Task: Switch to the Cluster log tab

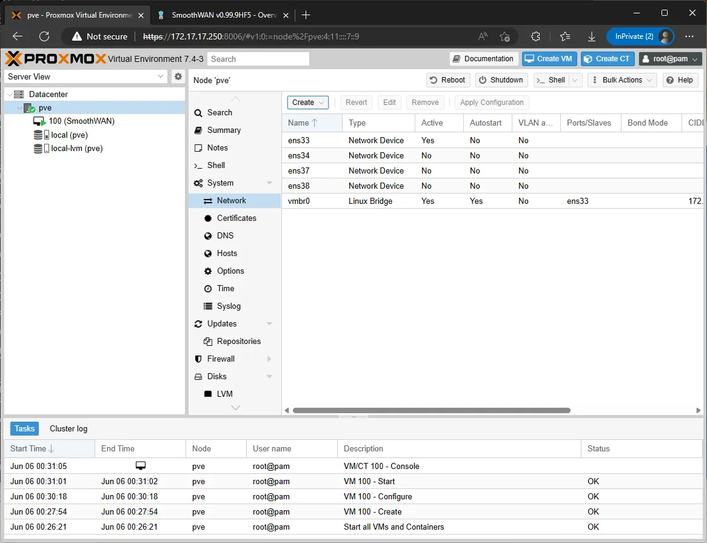Action: coord(69,428)
